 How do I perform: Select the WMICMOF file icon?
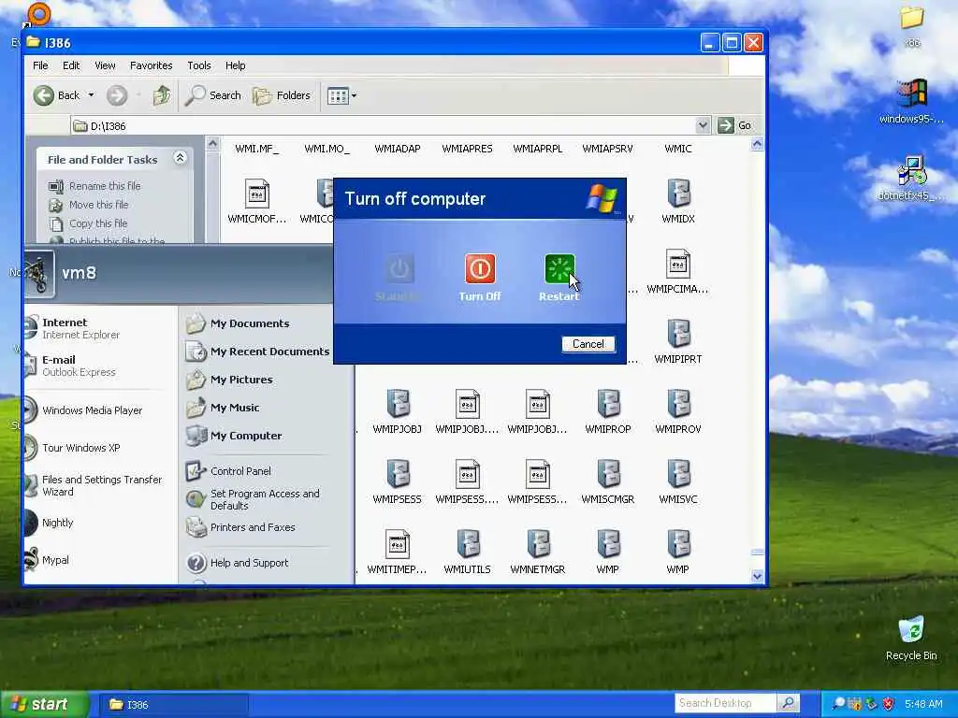pyautogui.click(x=256, y=194)
